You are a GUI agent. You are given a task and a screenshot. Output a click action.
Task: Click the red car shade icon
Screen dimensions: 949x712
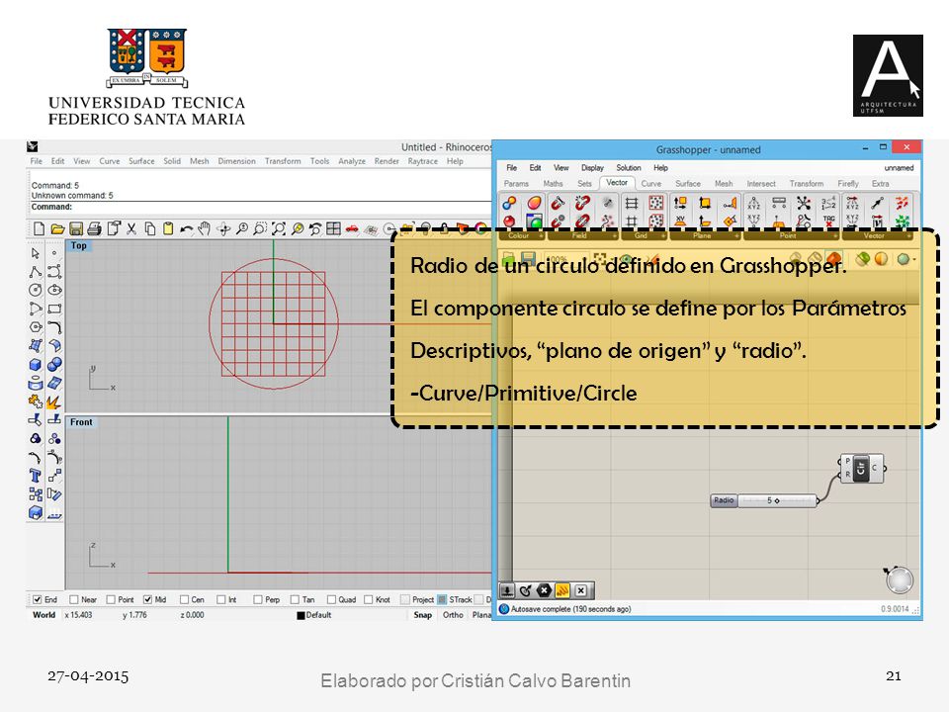pyautogui.click(x=352, y=228)
